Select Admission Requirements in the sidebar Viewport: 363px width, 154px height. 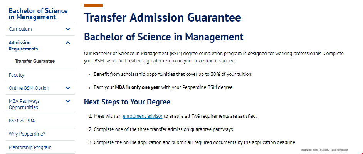23,46
